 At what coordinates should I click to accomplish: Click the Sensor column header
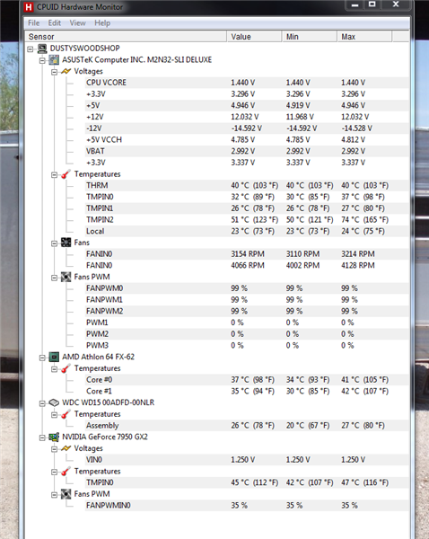click(126, 37)
